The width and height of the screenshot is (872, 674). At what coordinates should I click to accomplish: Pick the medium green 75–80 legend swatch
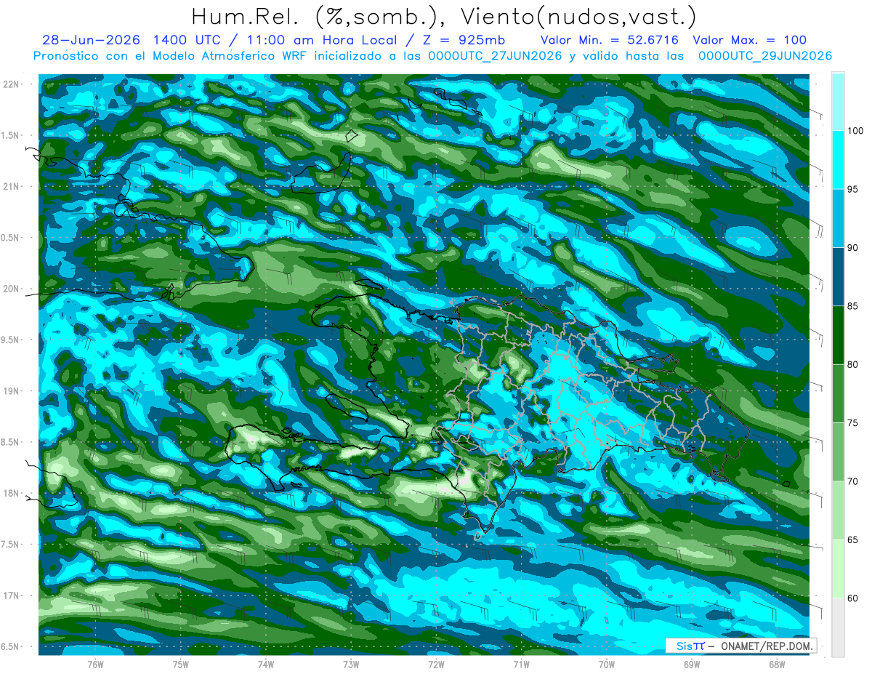838,393
